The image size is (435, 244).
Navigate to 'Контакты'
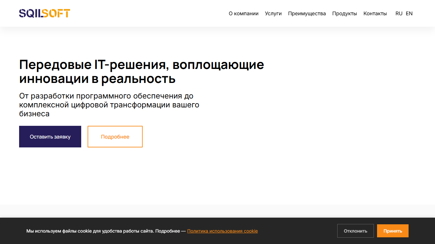pyautogui.click(x=375, y=14)
